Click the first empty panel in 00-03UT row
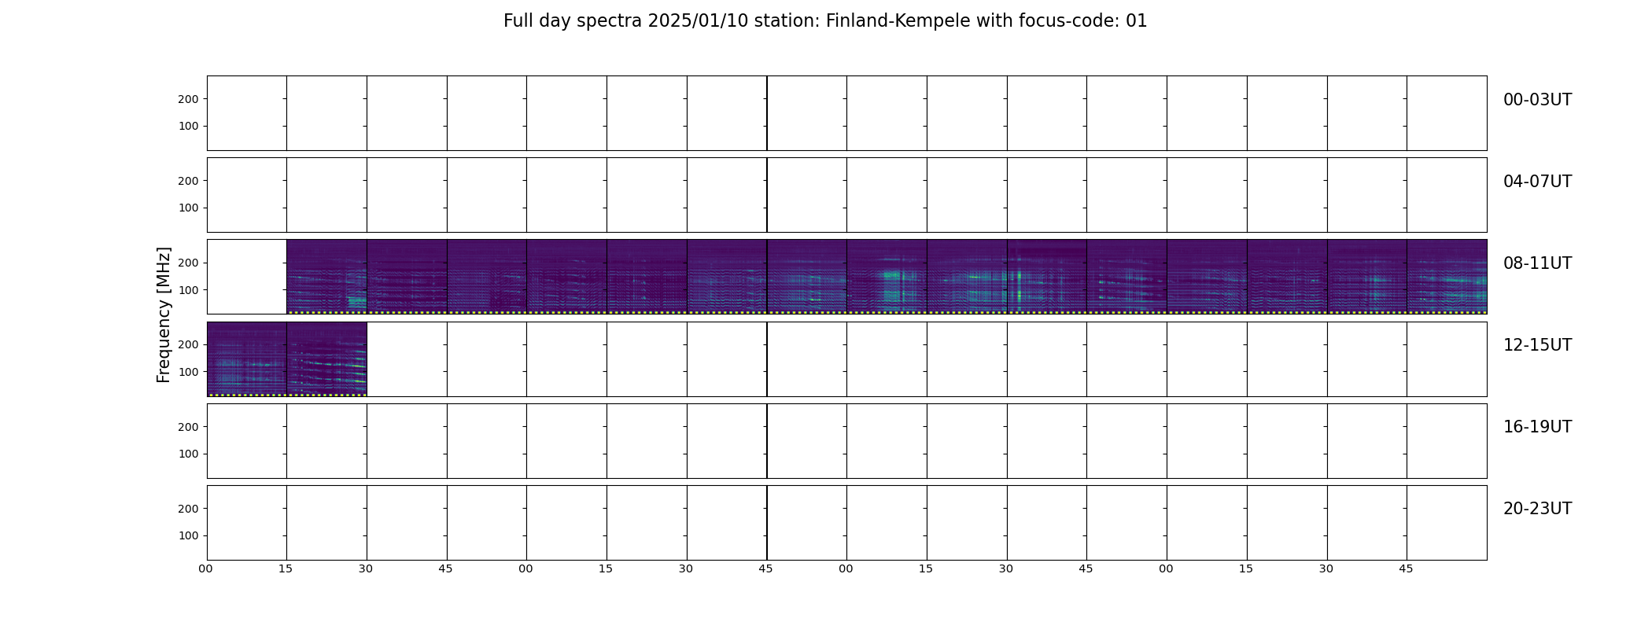Screen dimensions: 1652x629 pos(247,113)
